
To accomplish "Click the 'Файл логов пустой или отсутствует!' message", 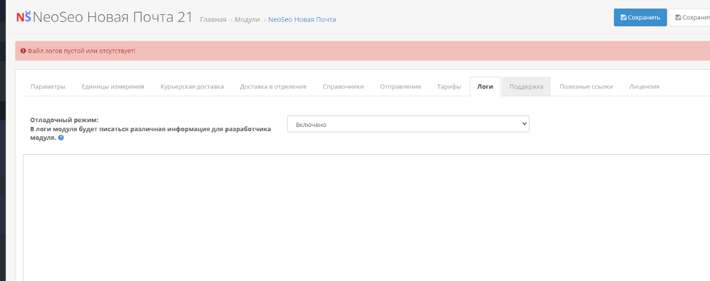I will (x=81, y=51).
